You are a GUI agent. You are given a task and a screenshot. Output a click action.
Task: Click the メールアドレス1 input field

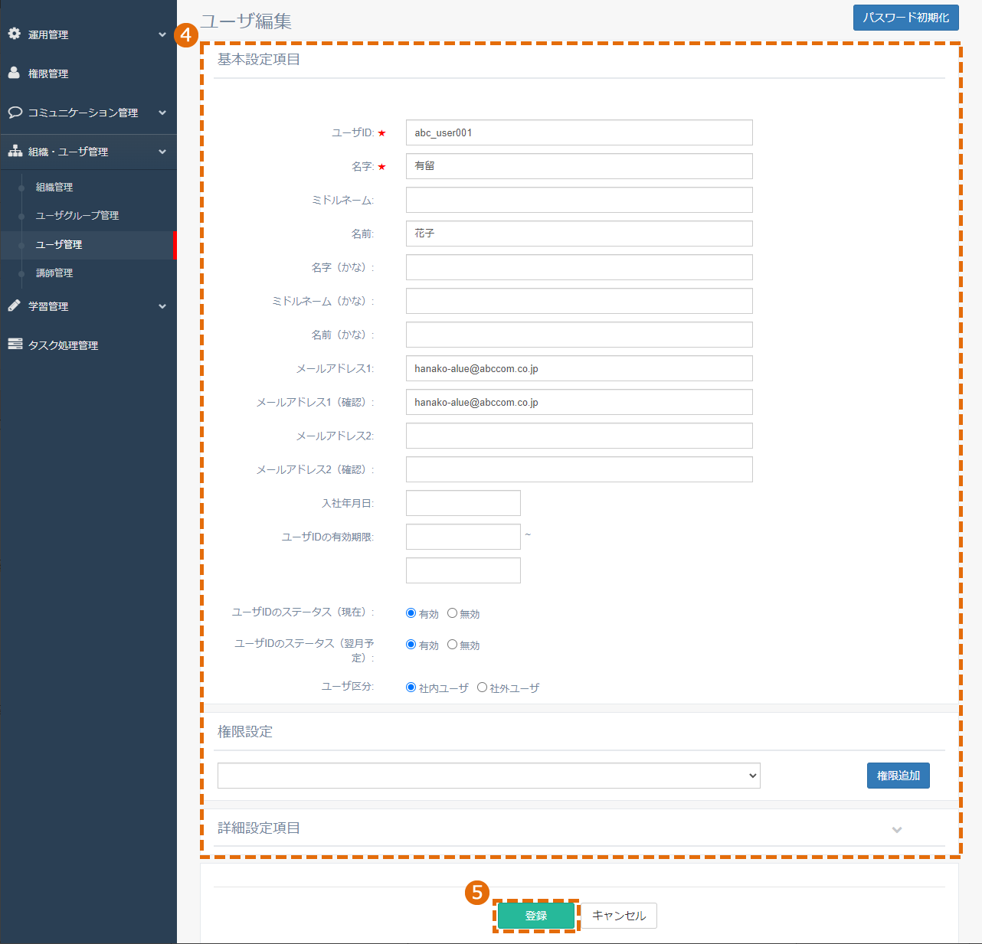click(x=579, y=368)
